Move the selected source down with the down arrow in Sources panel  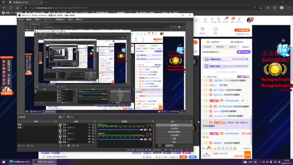coord(77,146)
